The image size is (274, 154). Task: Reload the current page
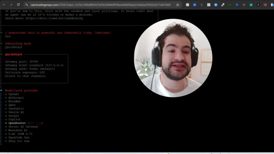pyautogui.click(x=18, y=5)
